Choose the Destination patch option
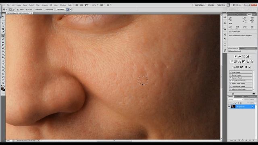The image size is (258, 145). pyautogui.click(x=38, y=10)
